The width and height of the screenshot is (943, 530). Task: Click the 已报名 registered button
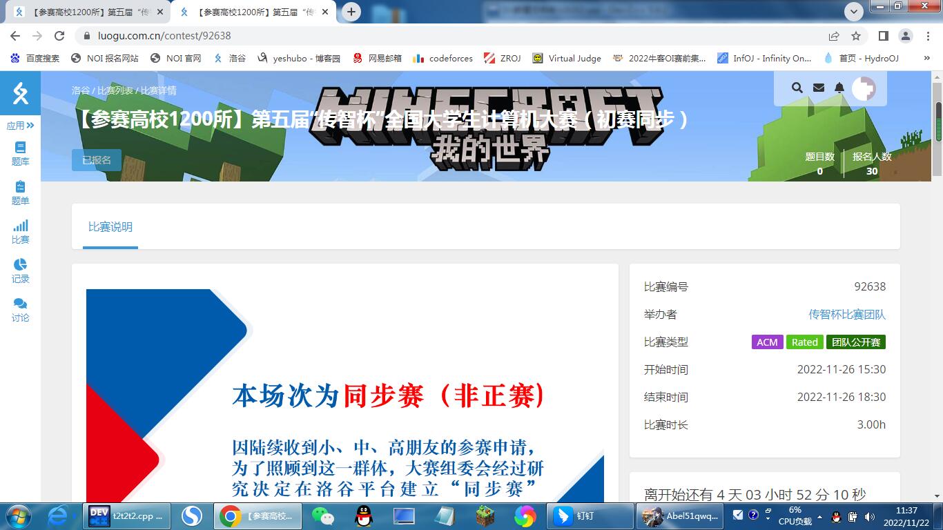97,160
